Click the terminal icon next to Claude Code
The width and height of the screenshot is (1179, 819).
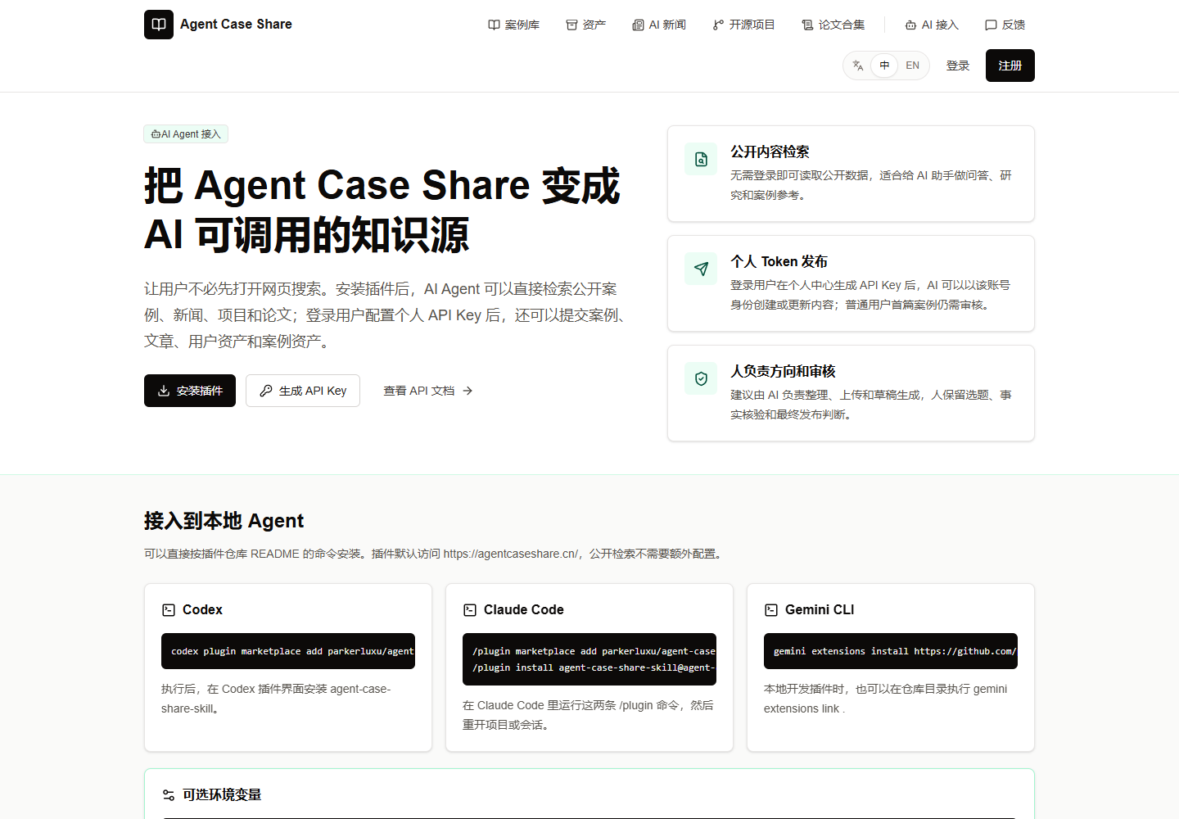click(x=470, y=610)
